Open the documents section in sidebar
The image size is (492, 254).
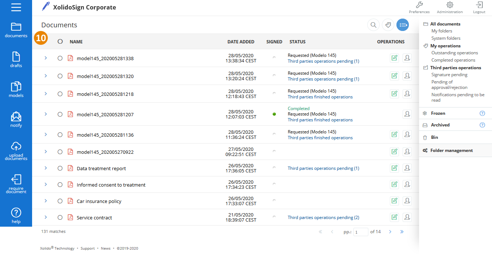click(x=16, y=30)
